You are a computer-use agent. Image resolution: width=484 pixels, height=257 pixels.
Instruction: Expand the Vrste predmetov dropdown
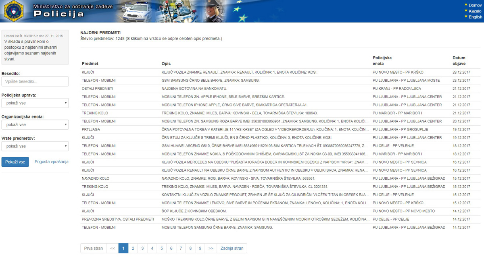[x=35, y=146]
